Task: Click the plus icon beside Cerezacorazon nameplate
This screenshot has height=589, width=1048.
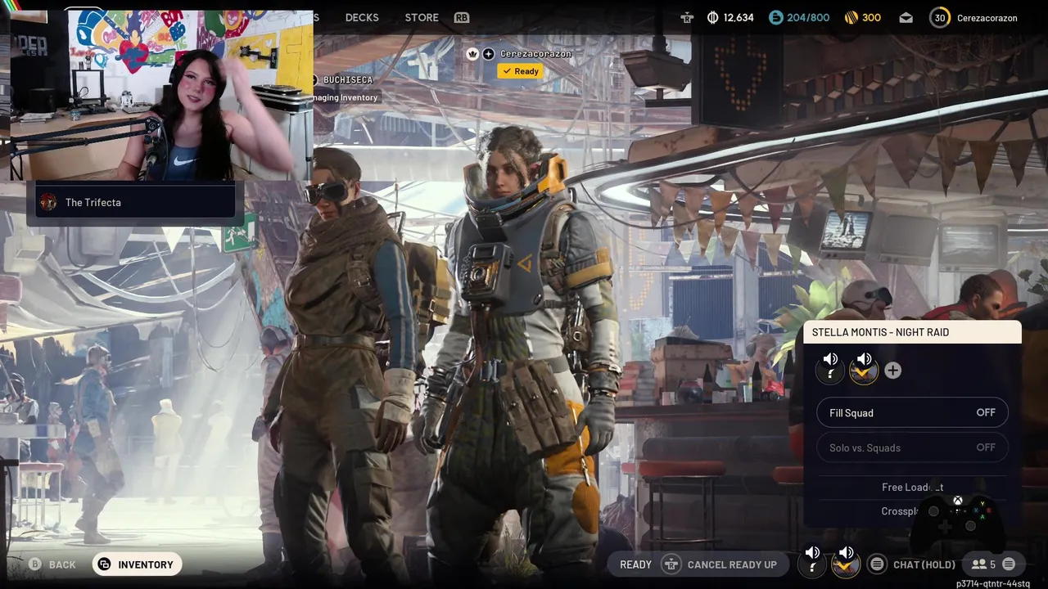Action: pyautogui.click(x=489, y=54)
